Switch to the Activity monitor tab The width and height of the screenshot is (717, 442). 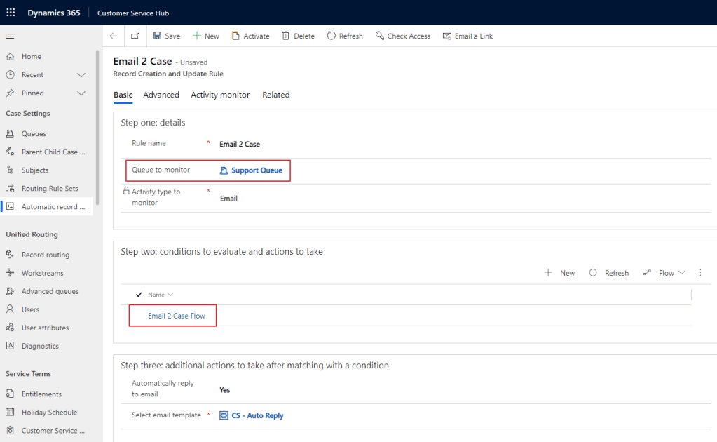(x=220, y=95)
